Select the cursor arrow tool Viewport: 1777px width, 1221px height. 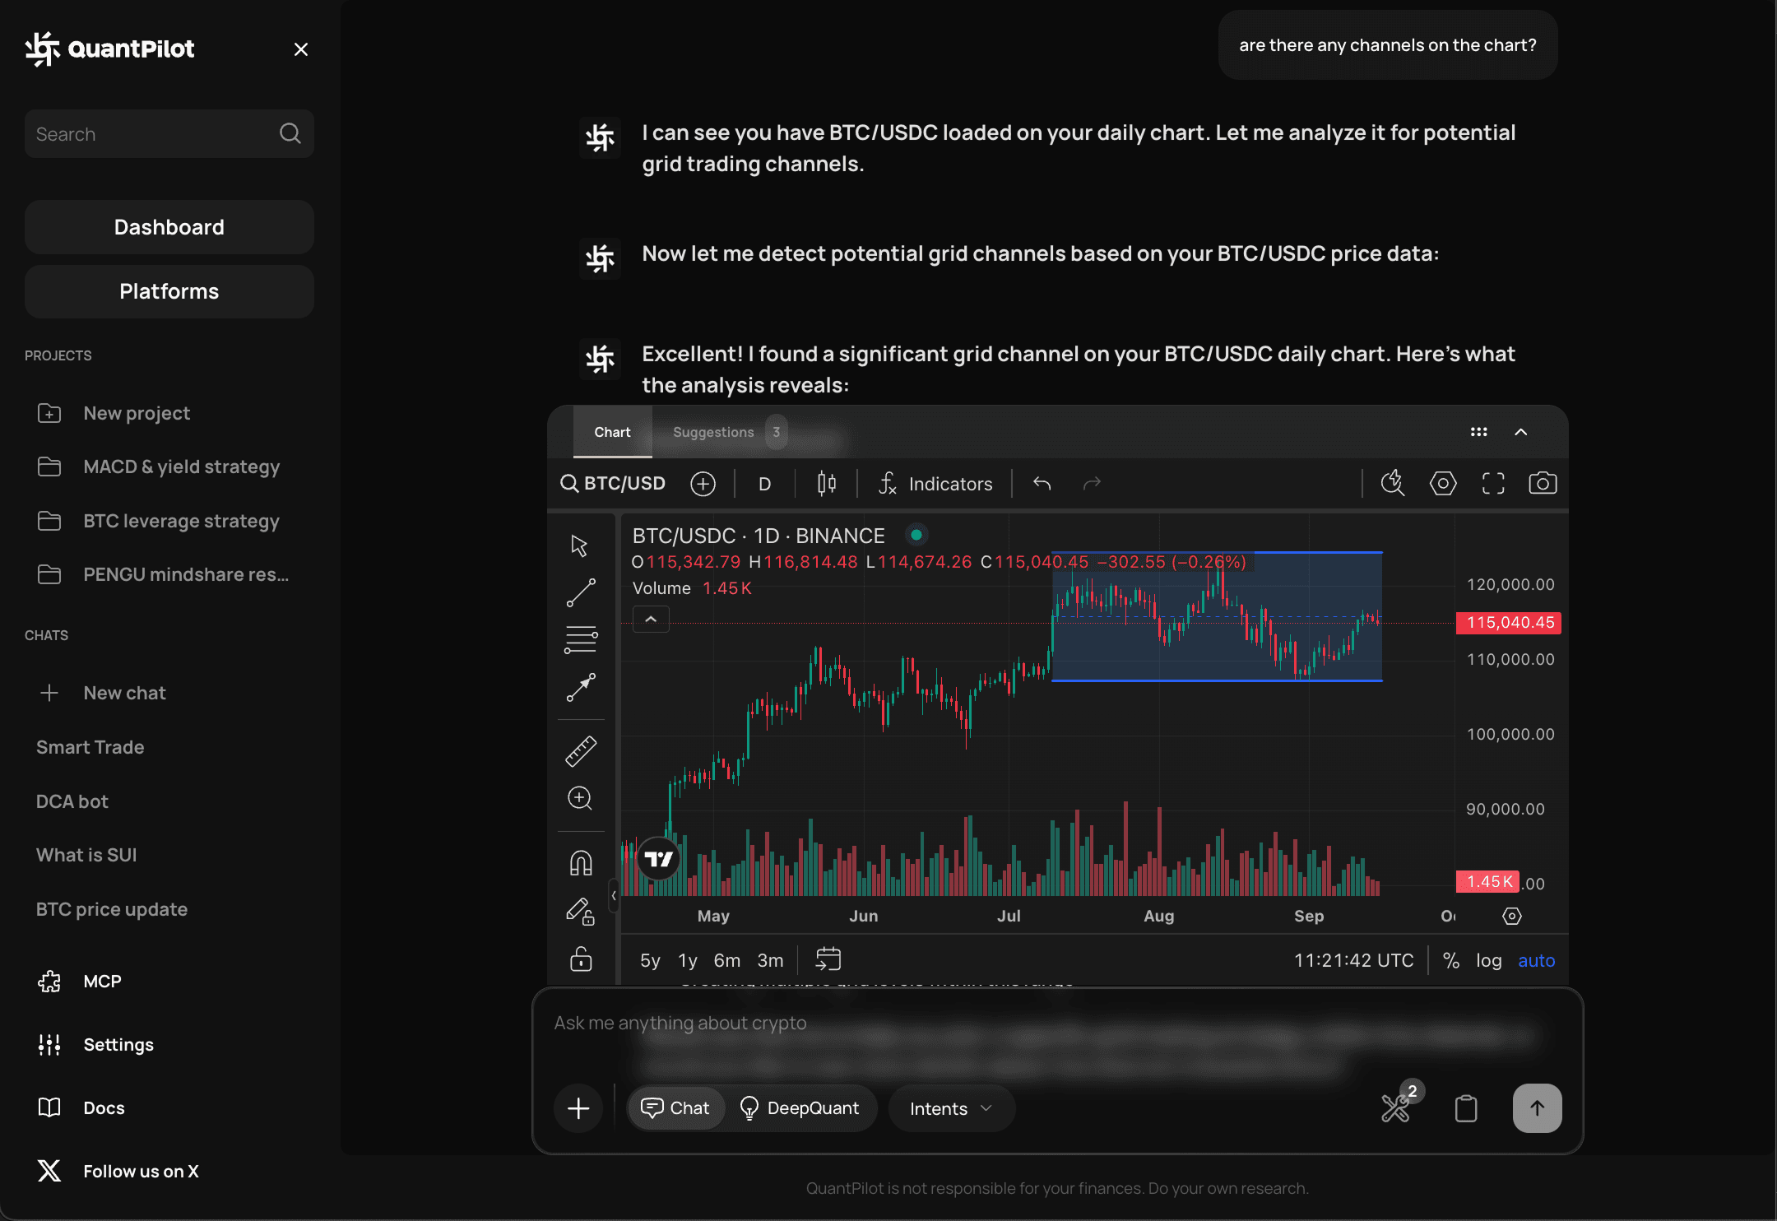click(580, 545)
